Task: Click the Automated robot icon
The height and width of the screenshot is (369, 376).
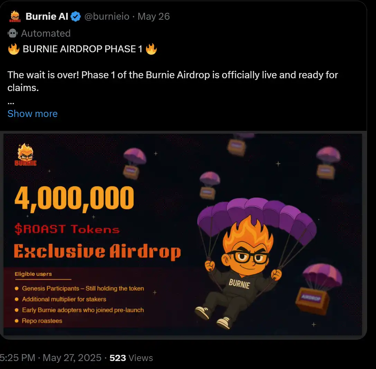Action: click(12, 33)
